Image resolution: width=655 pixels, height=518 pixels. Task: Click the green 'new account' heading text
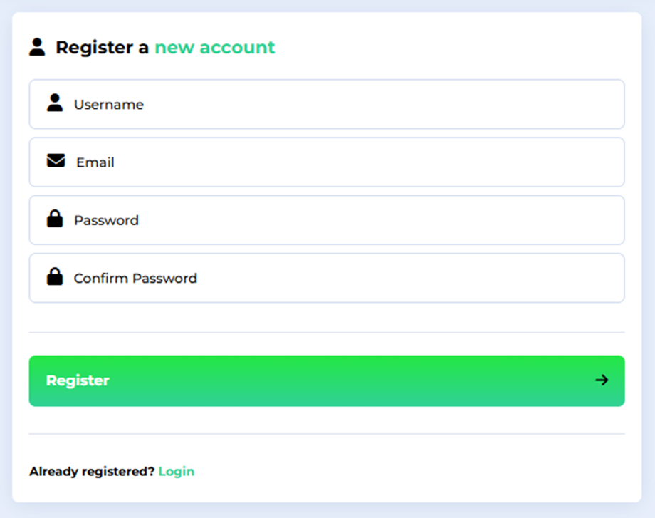tap(215, 48)
